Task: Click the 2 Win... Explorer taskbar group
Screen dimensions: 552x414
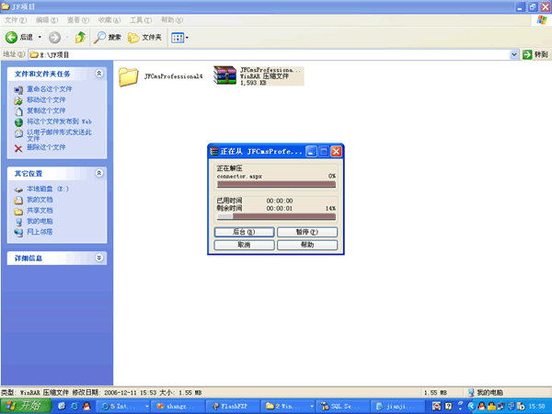Action: point(288,407)
